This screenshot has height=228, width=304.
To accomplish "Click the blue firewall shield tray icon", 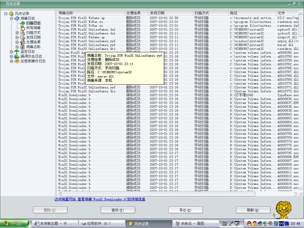I will click(276, 224).
